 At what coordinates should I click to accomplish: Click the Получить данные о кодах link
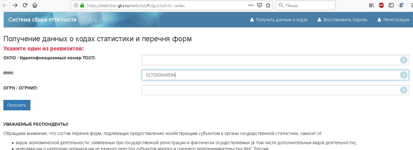point(279,20)
